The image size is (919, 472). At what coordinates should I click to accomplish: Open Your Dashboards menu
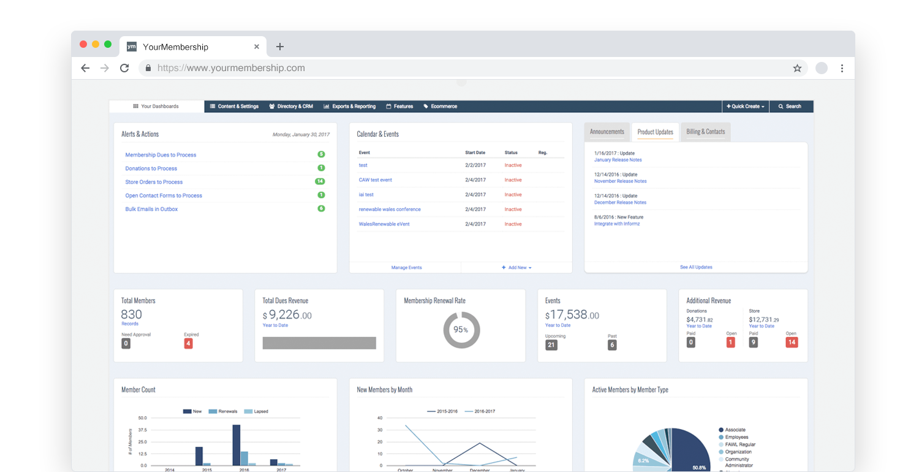[x=156, y=106]
